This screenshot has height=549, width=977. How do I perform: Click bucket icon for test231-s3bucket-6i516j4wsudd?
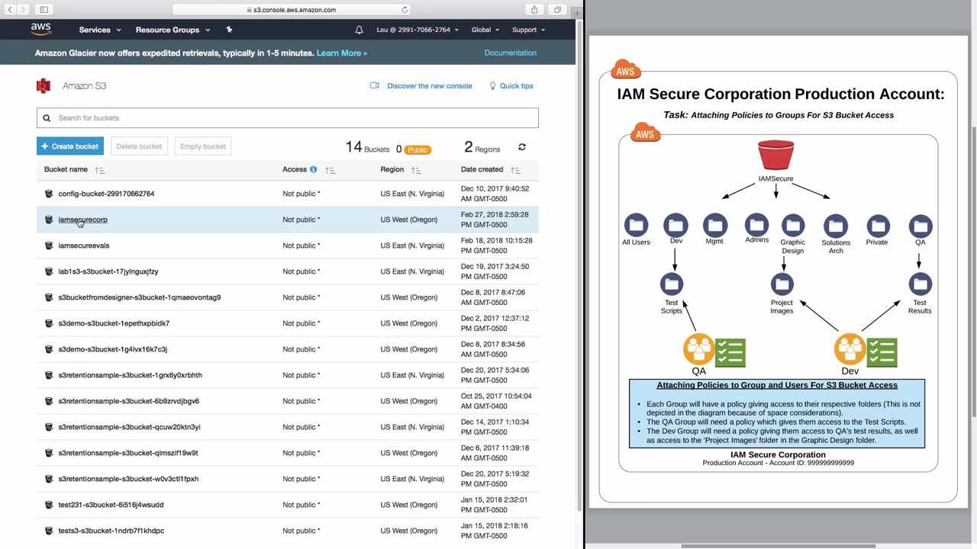pyautogui.click(x=49, y=505)
